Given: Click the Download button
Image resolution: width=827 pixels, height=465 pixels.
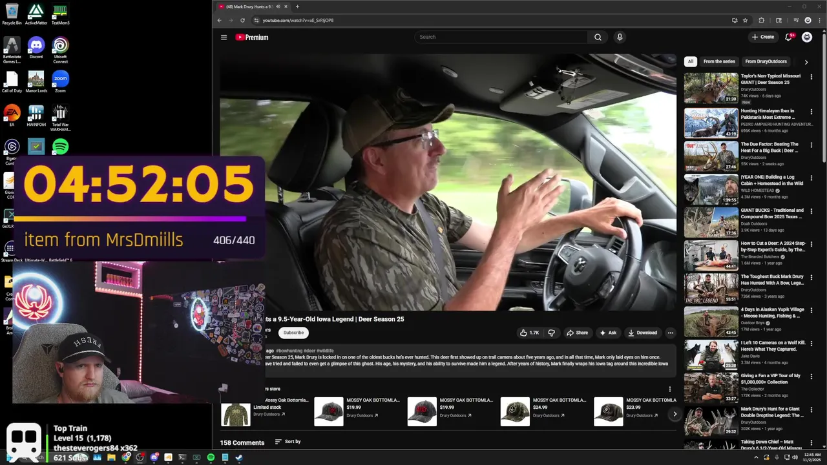Looking at the screenshot, I should [642, 333].
